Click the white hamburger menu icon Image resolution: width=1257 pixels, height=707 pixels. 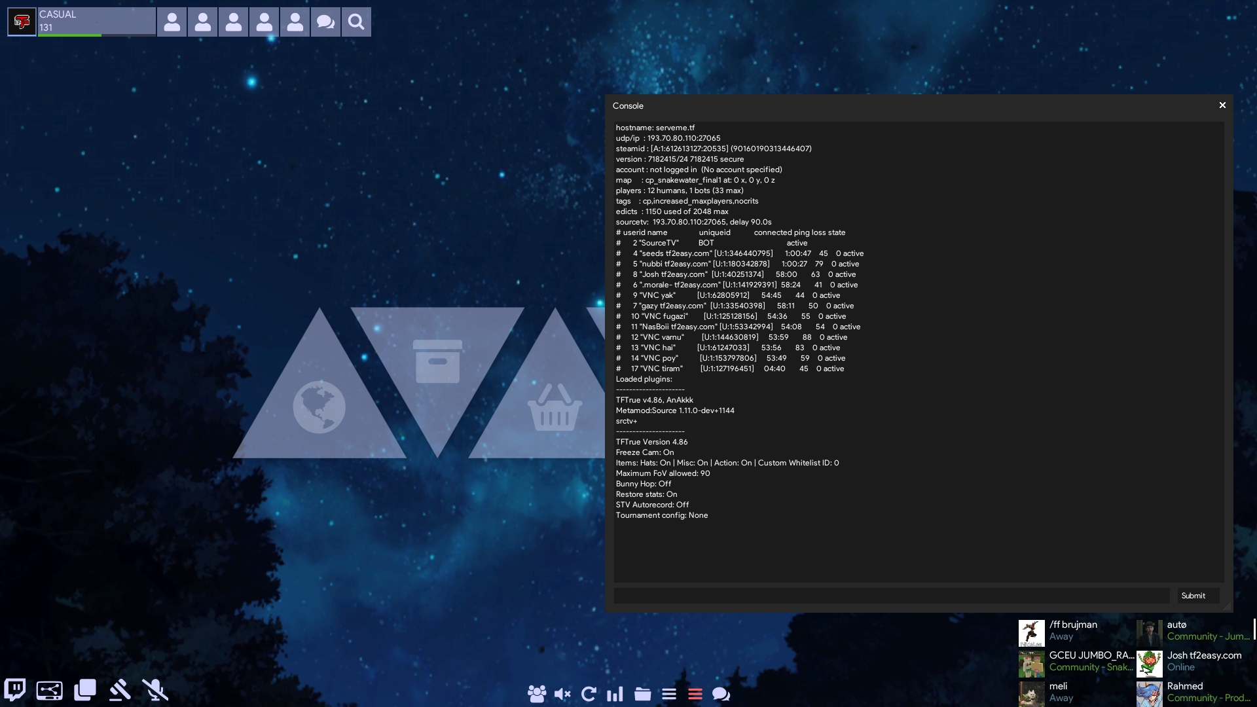(x=669, y=694)
